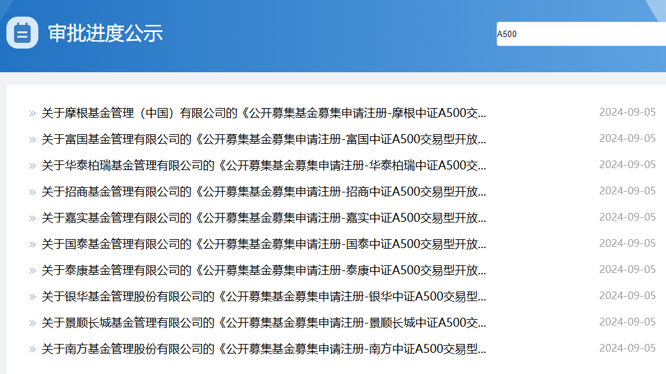
Task: Click the 2024-09-05 date on 招商基金 row
Action: [x=628, y=191]
